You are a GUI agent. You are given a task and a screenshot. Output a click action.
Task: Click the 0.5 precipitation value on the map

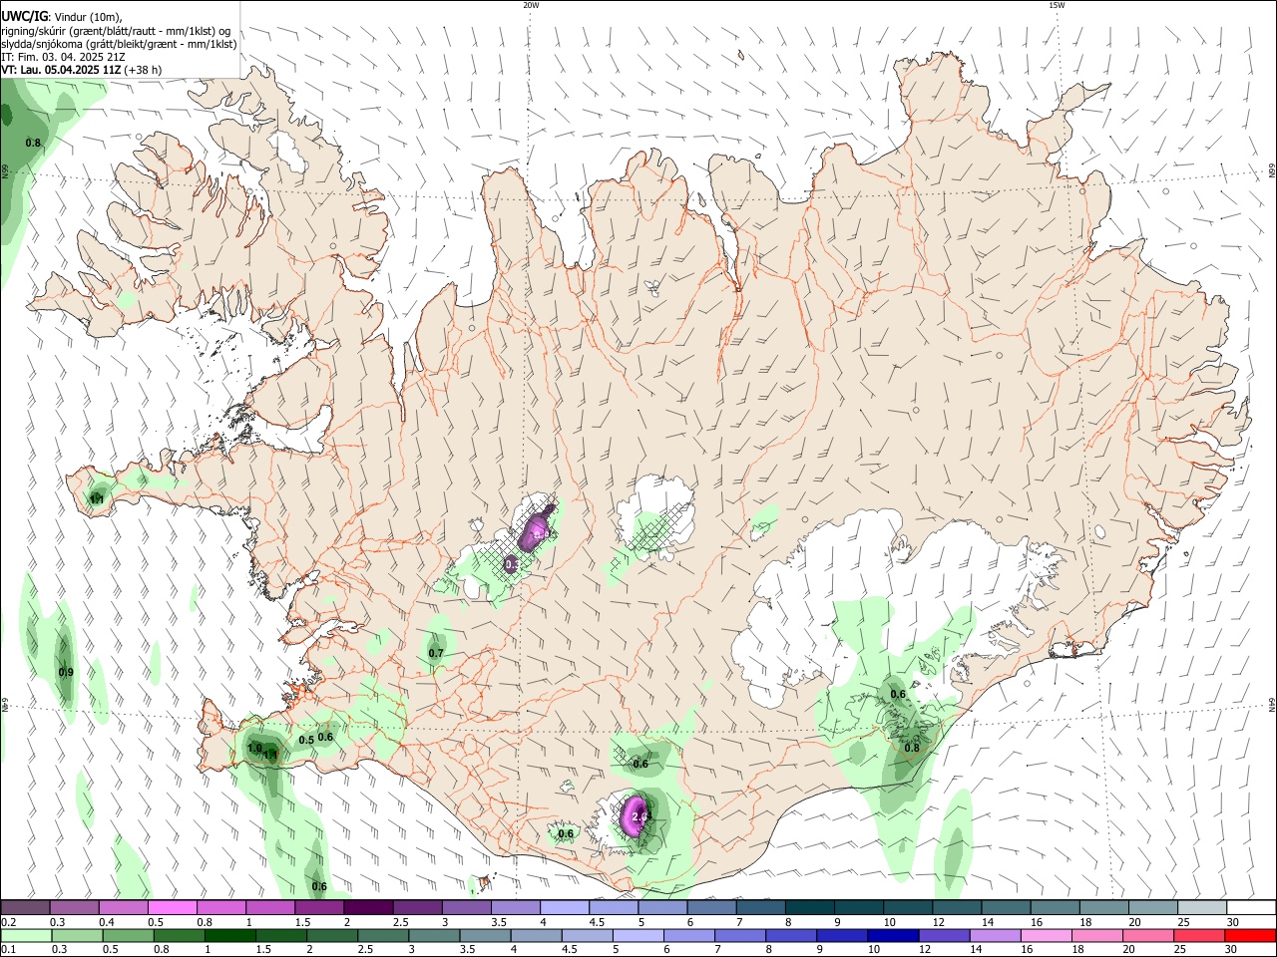306,740
